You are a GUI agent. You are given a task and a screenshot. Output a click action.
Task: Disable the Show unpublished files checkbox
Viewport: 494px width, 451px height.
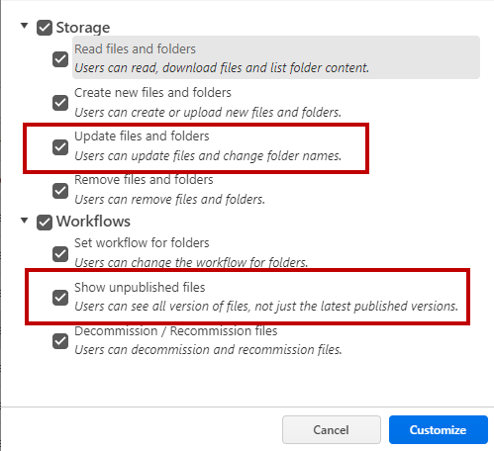[60, 298]
